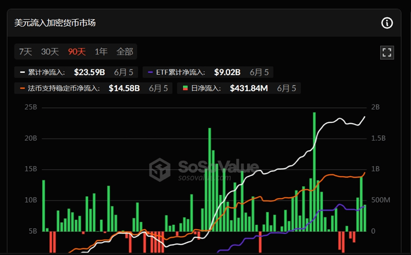Open the info icon beside the chart title
This screenshot has width=411, height=255.
pyautogui.click(x=387, y=23)
